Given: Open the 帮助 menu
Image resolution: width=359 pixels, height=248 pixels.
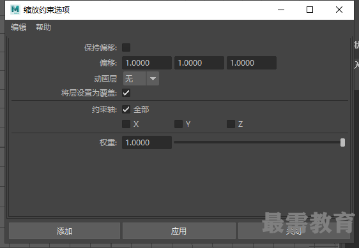Looking at the screenshot, I should point(43,27).
